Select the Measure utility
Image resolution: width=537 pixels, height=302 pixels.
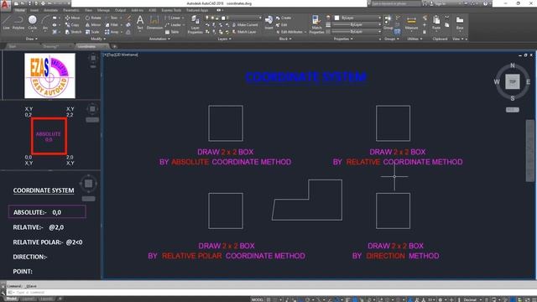pyautogui.click(x=411, y=23)
